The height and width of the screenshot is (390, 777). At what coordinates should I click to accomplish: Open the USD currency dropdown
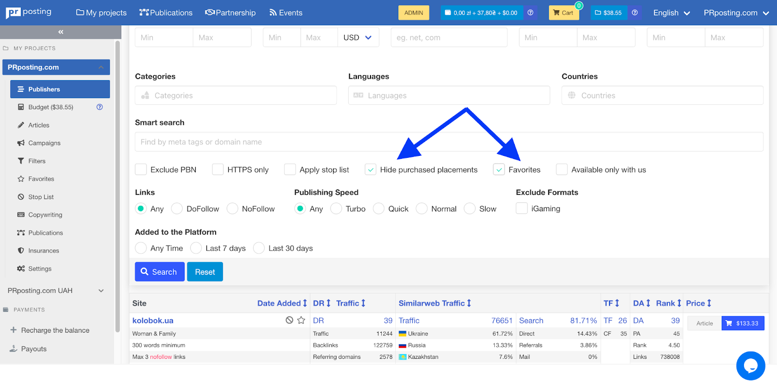[x=358, y=37]
